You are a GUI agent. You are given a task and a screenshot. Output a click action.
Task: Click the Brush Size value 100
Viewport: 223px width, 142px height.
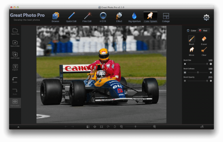pos(210,60)
